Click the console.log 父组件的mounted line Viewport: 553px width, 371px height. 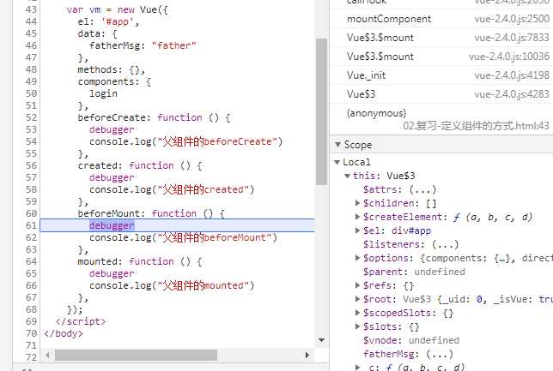tap(172, 285)
